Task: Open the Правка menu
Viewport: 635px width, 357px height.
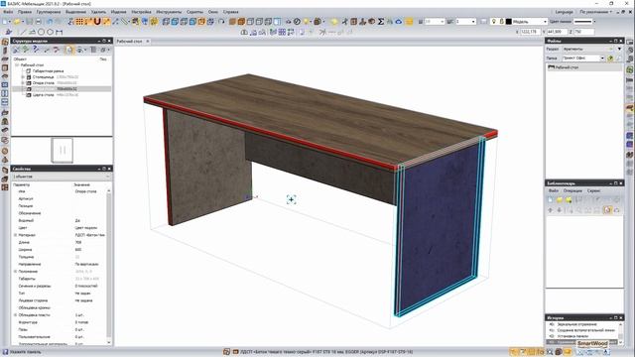Action: 25,12
